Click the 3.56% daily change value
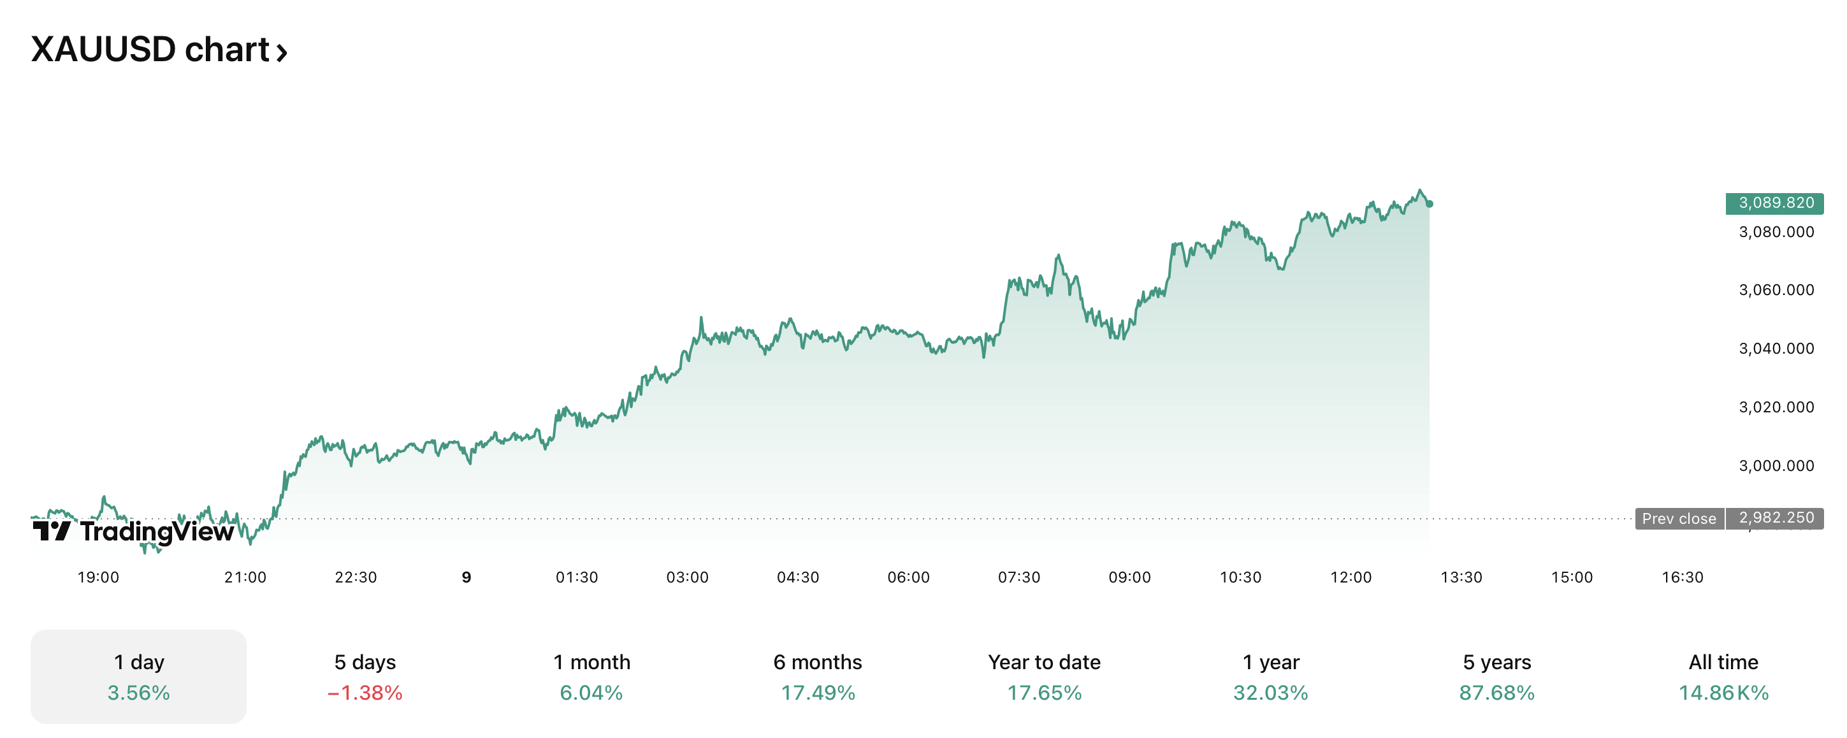The width and height of the screenshot is (1847, 738). (138, 693)
